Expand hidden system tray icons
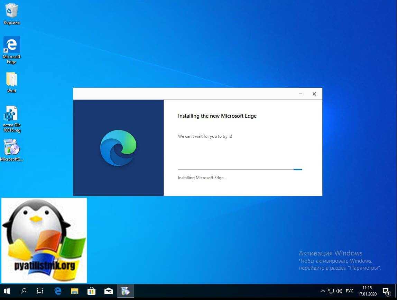 point(322,291)
